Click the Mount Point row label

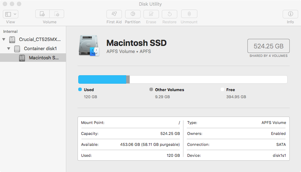pos(93,123)
